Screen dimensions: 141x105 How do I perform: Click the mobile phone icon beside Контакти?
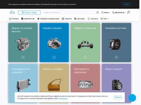click(88, 19)
